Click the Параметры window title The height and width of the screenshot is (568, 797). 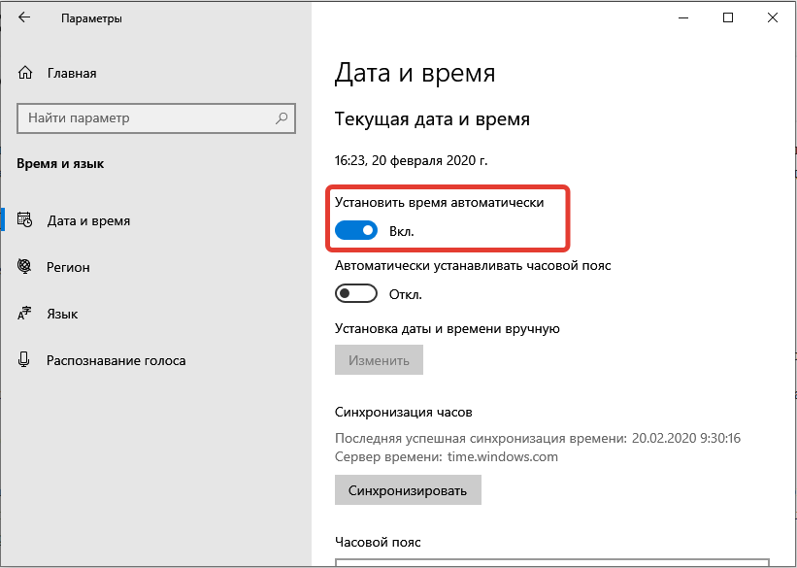pos(91,18)
